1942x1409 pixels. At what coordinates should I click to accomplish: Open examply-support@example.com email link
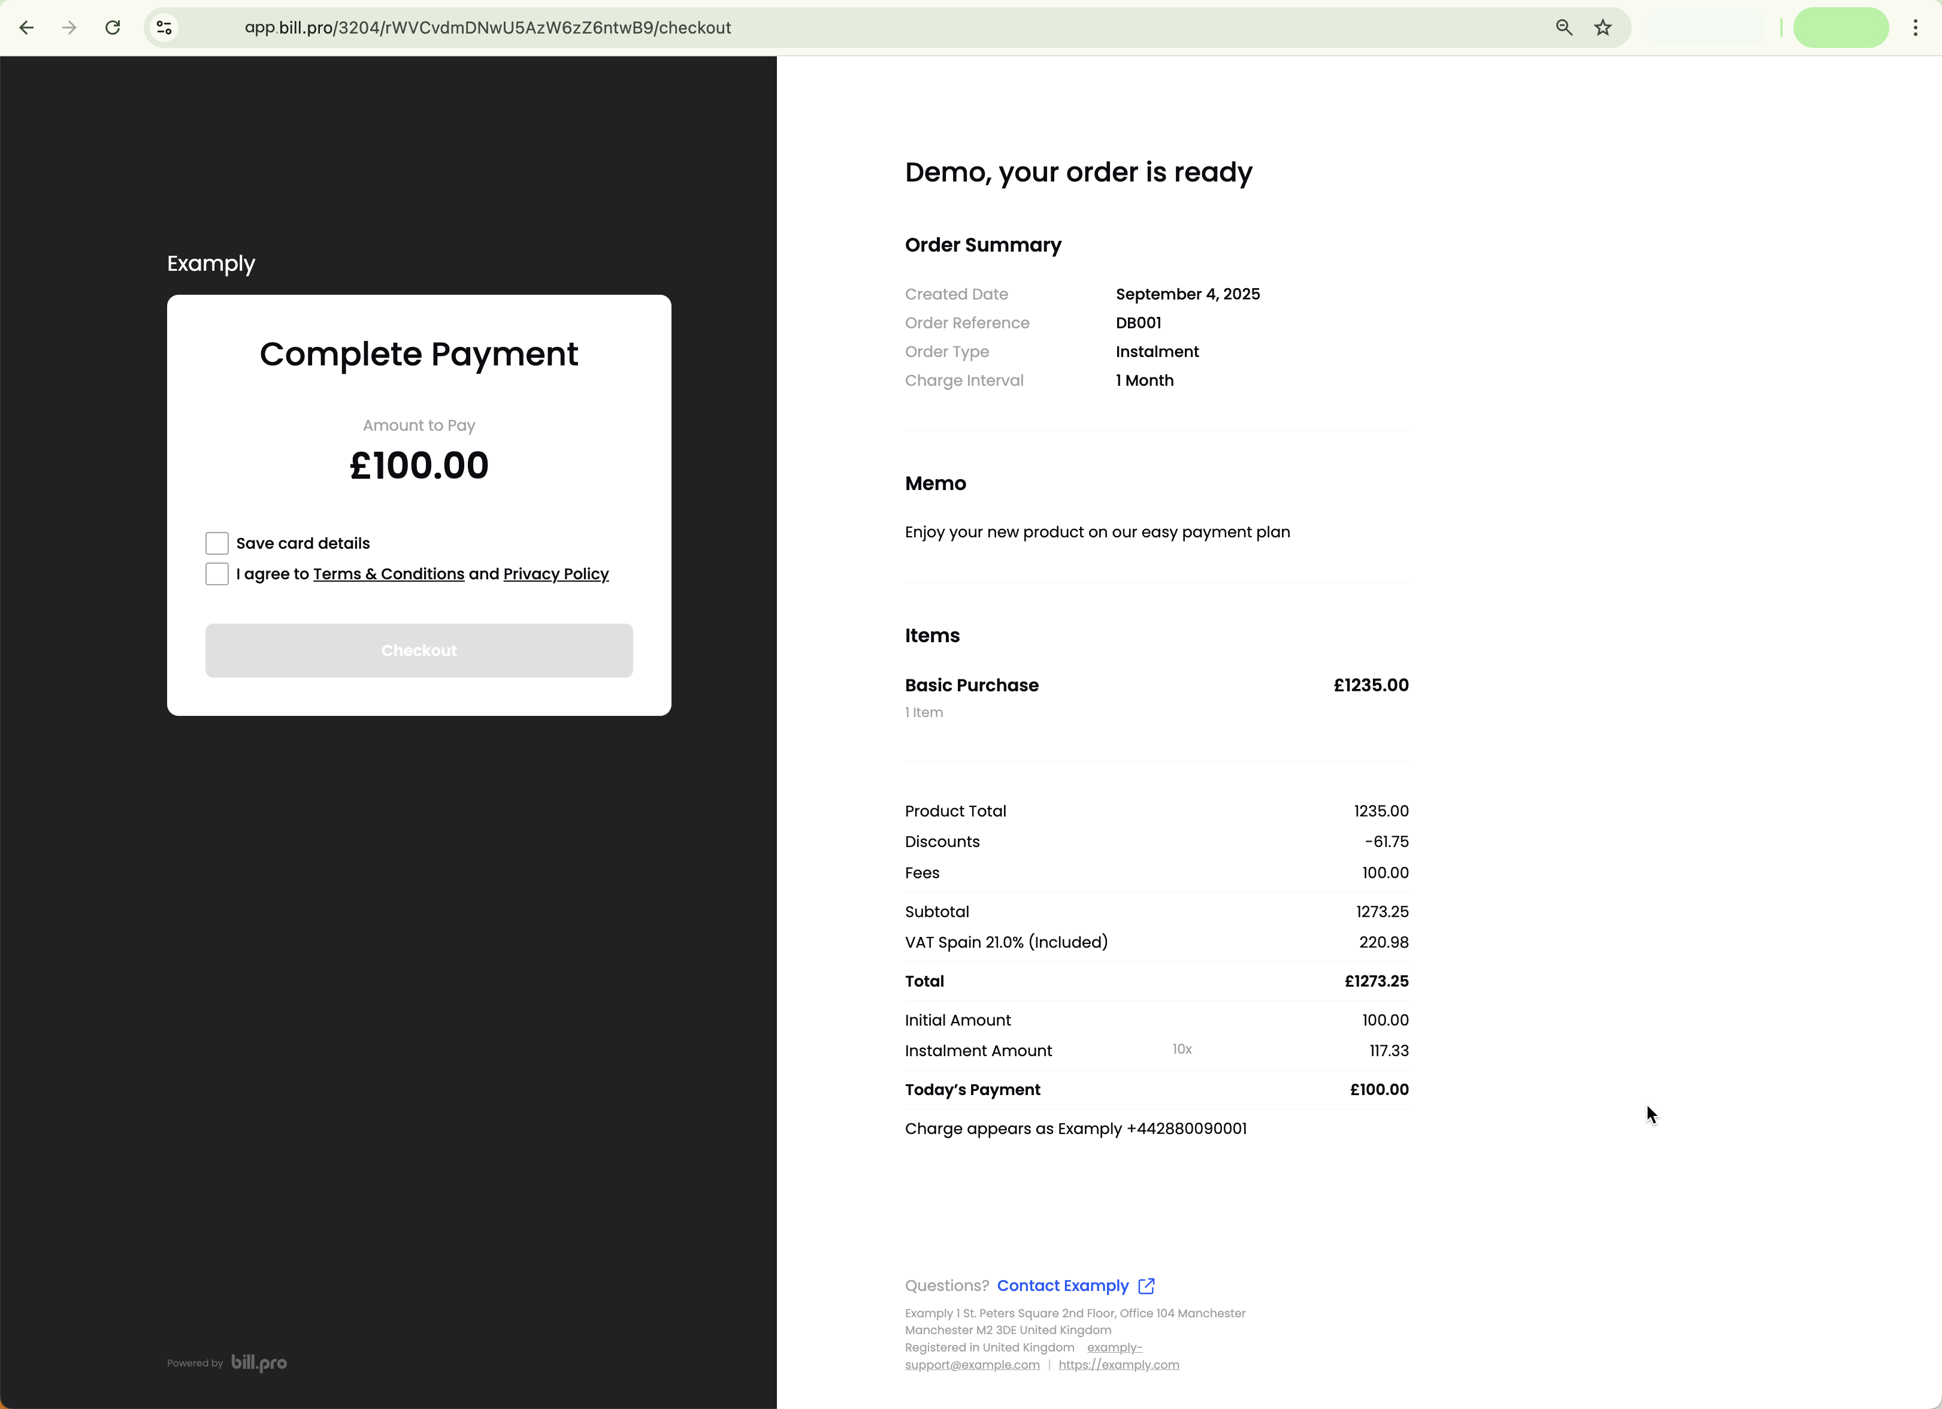coord(972,1365)
